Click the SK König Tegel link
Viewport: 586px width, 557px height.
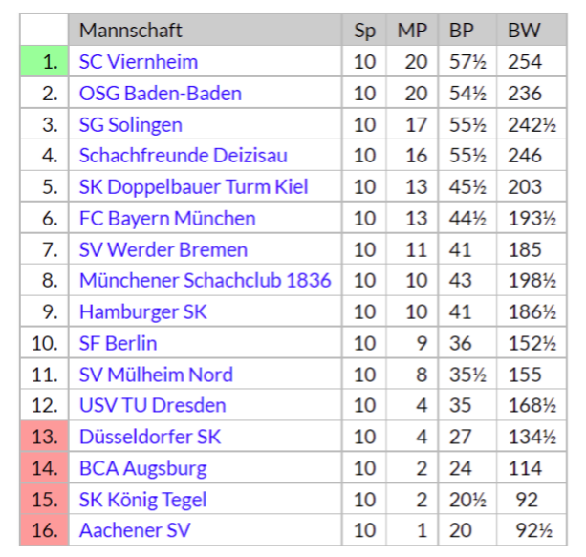point(142,500)
